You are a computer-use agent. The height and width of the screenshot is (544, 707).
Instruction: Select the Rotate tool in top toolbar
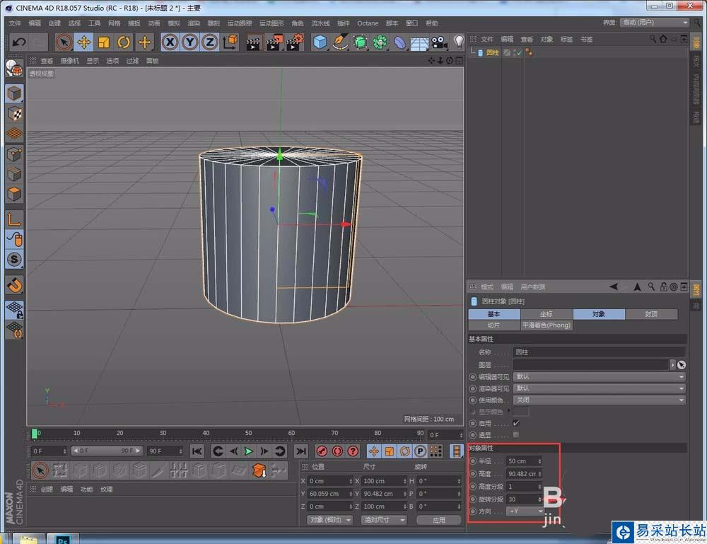point(124,42)
